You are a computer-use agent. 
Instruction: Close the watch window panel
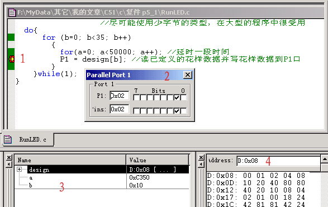[x=9, y=157]
